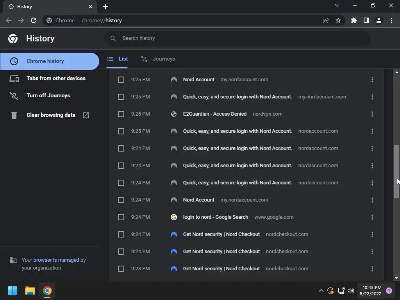Click the history list scrollbar thumb
Viewport: 400px width, 300px height.
tap(396, 171)
